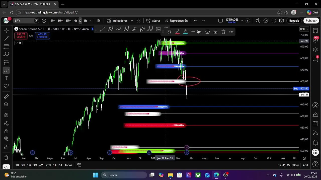The image size is (321, 180).
Task: Open the candlestick chart type menu
Action: (99, 21)
